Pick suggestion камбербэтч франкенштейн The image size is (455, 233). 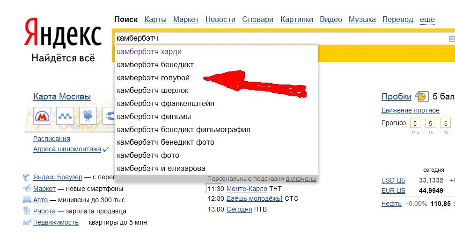pos(216,104)
